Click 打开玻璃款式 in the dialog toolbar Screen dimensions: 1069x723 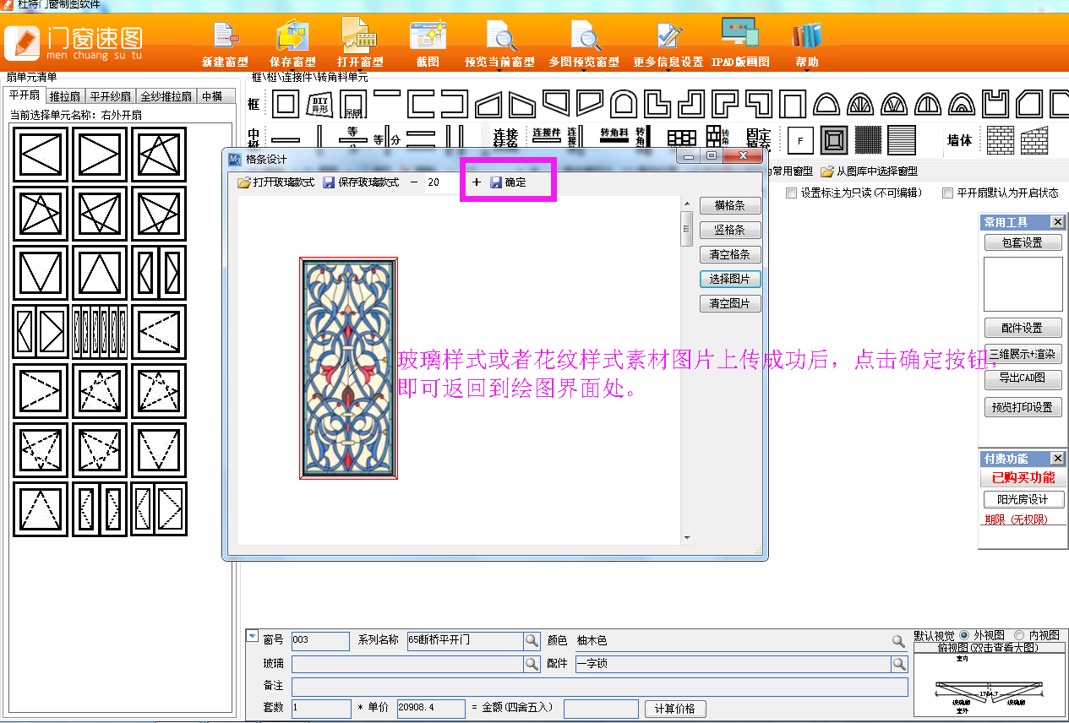click(275, 182)
